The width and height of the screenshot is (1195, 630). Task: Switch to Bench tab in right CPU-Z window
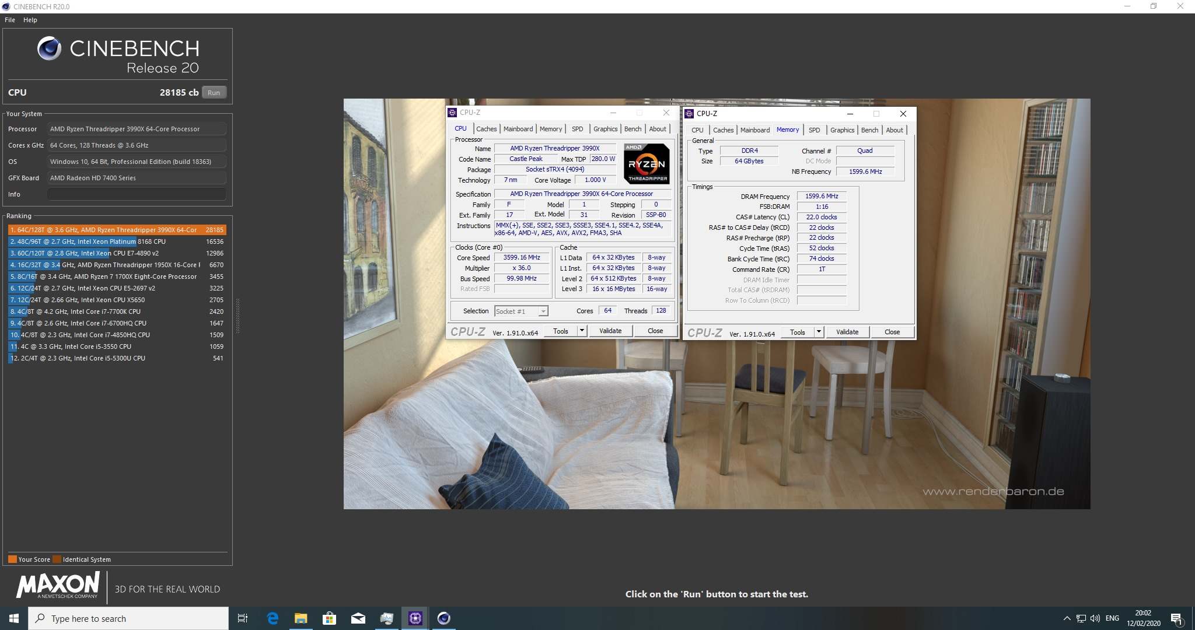[x=869, y=130]
